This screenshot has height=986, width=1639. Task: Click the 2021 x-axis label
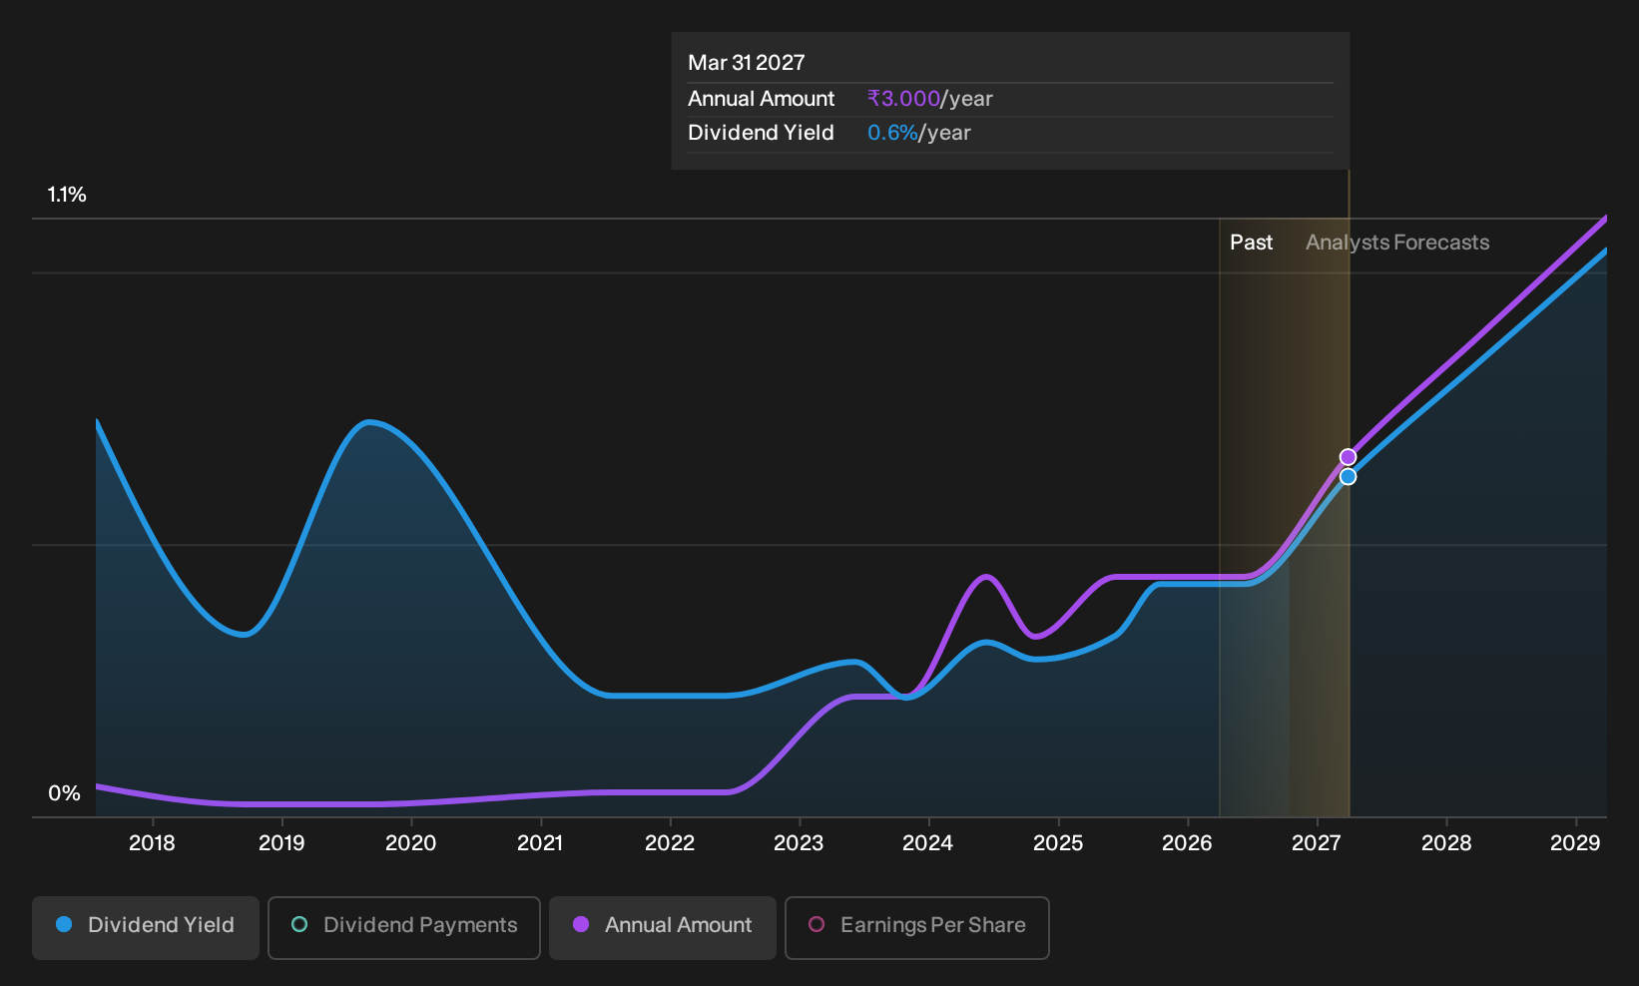click(x=540, y=843)
